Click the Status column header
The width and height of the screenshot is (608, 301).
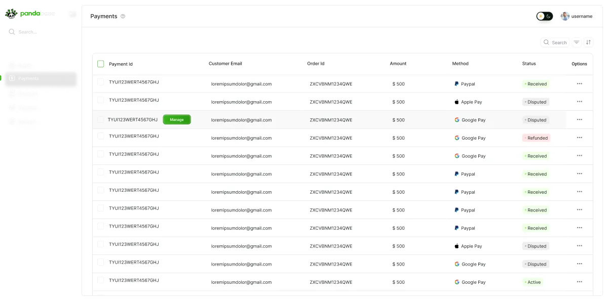pyautogui.click(x=529, y=64)
